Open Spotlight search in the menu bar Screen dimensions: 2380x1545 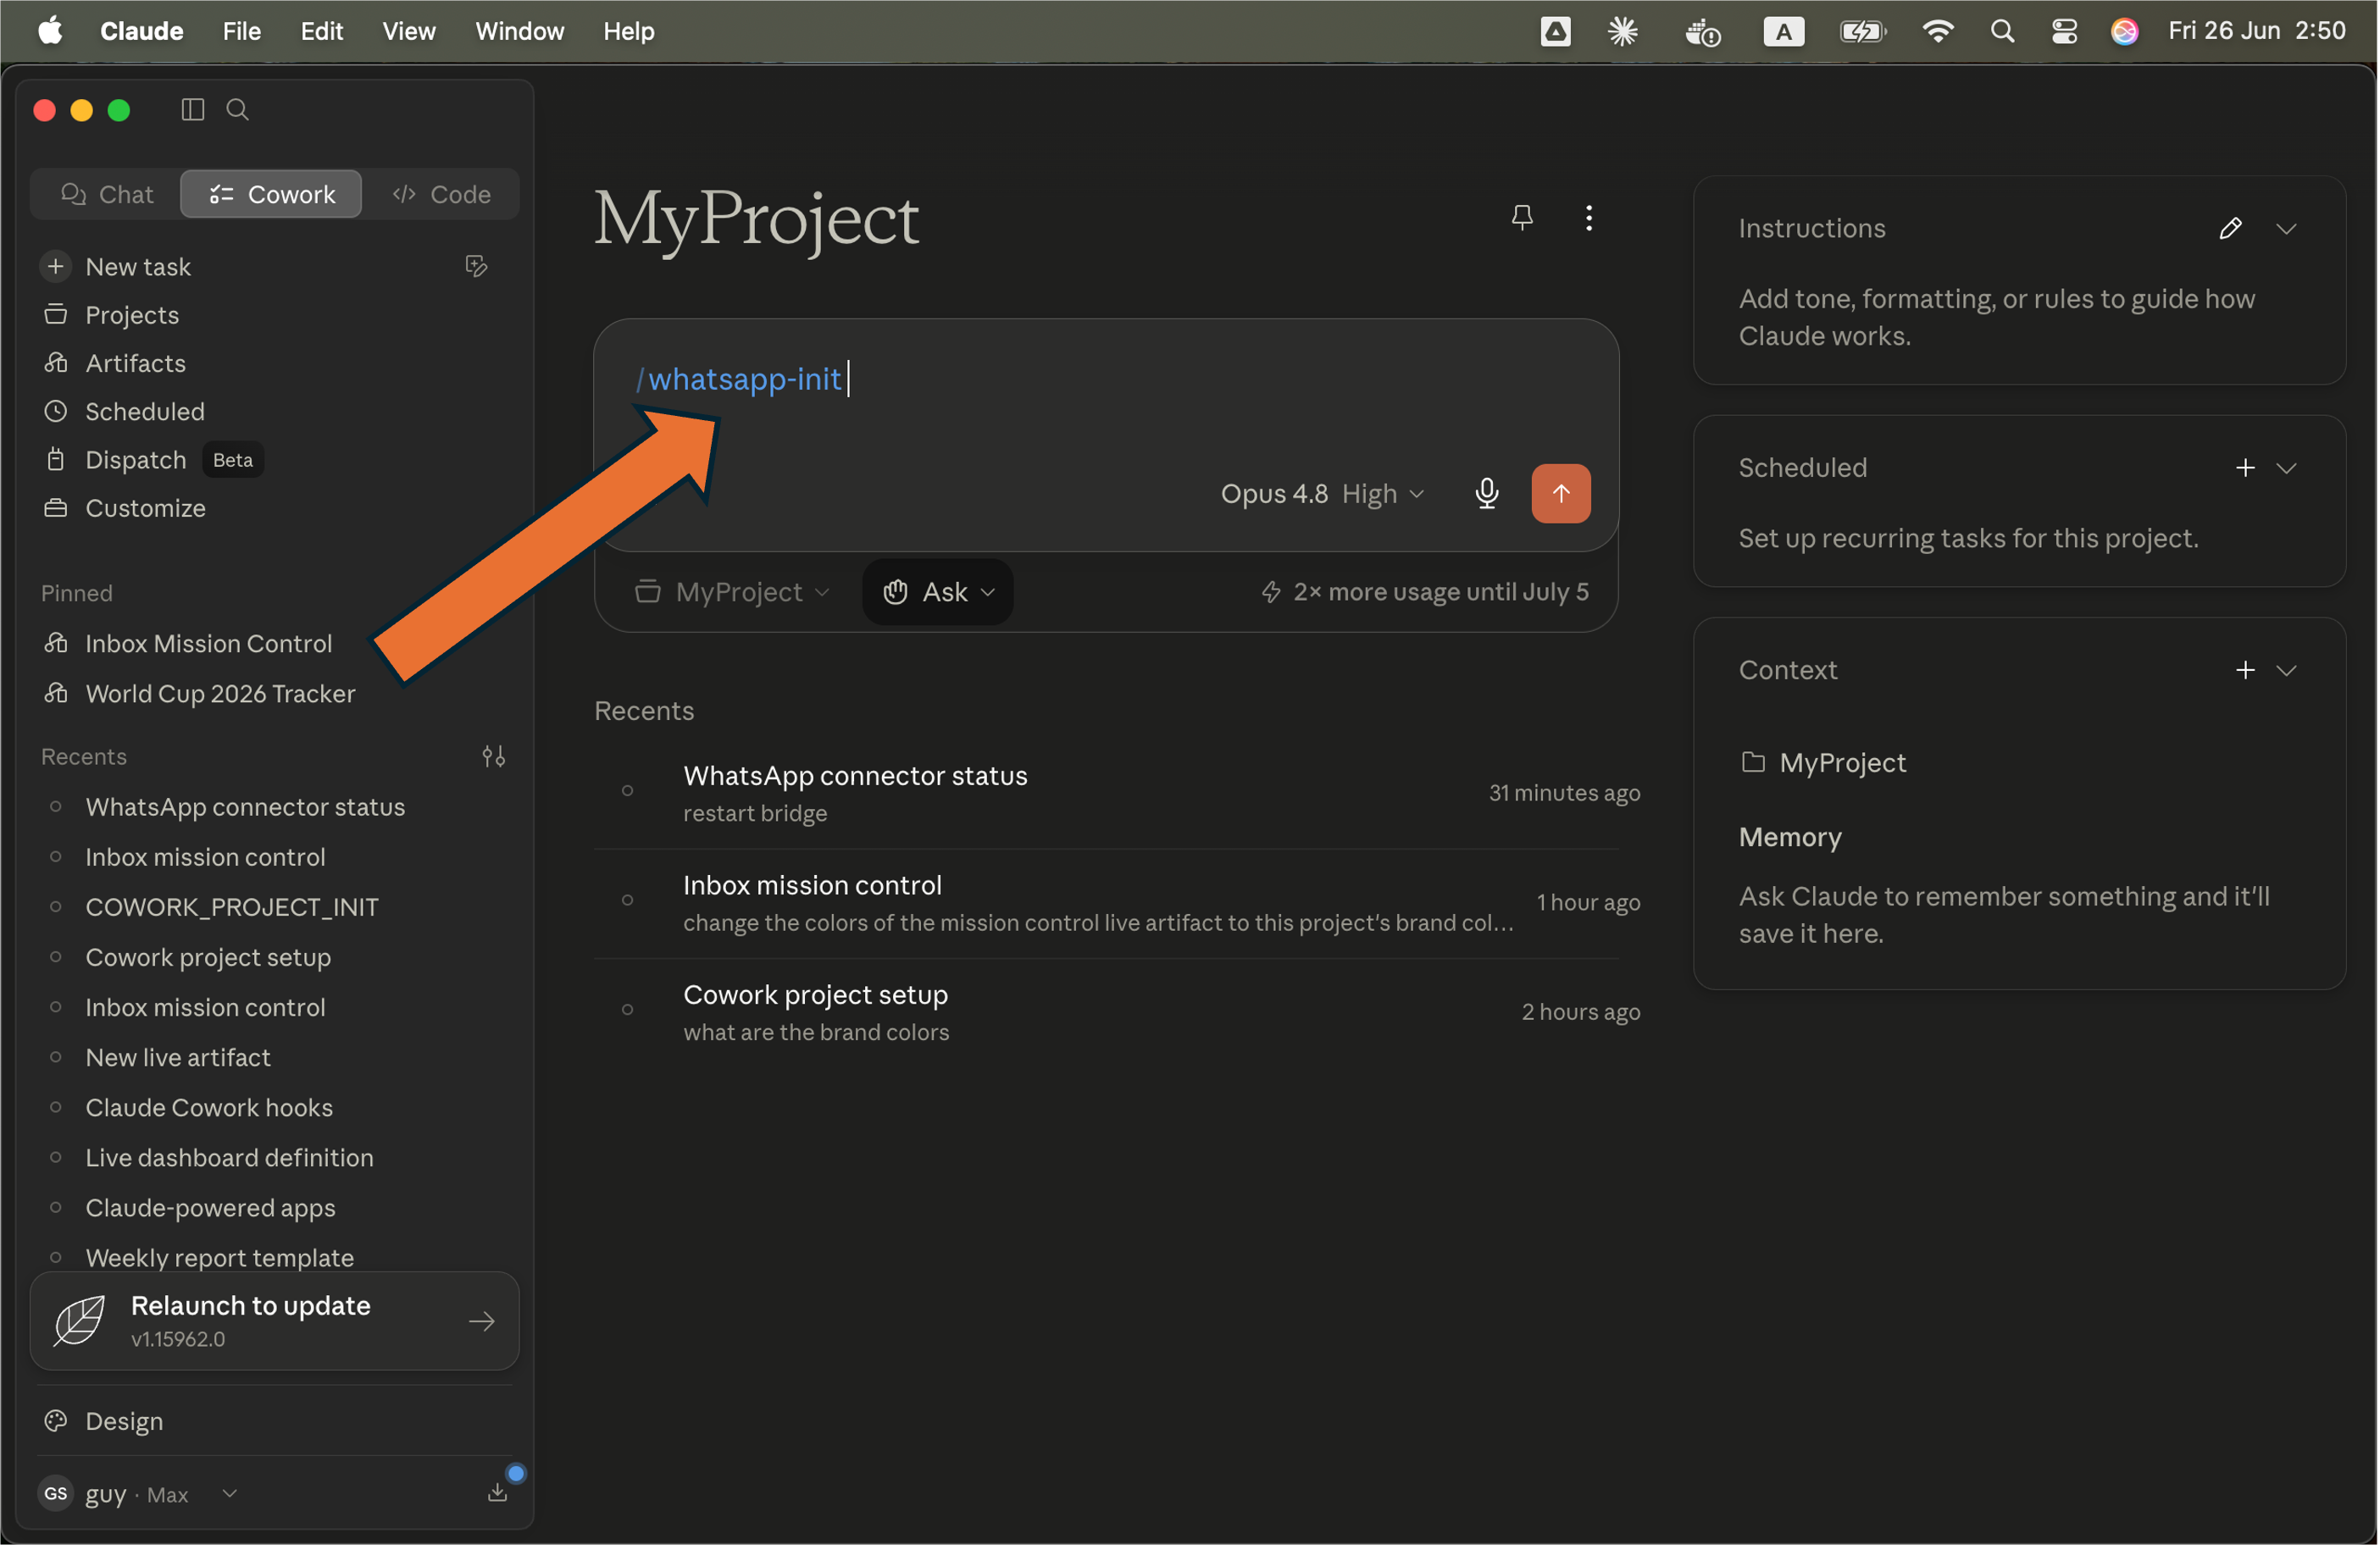pos(2002,31)
